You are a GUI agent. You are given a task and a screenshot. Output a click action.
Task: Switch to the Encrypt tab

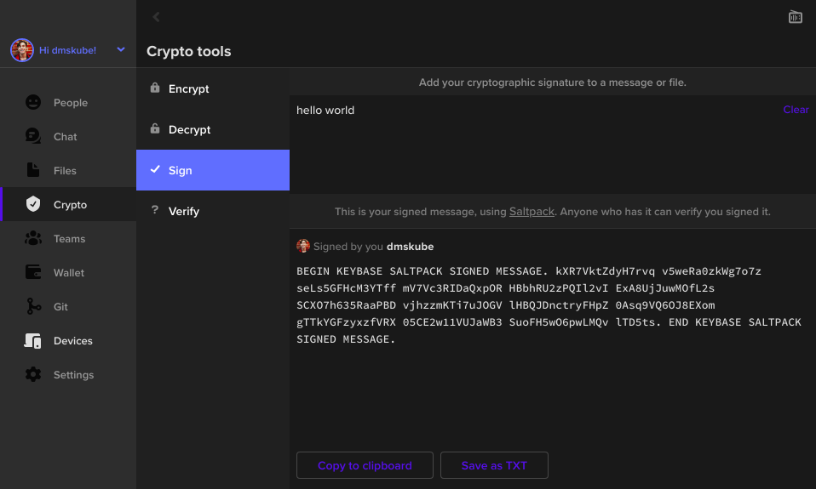213,88
